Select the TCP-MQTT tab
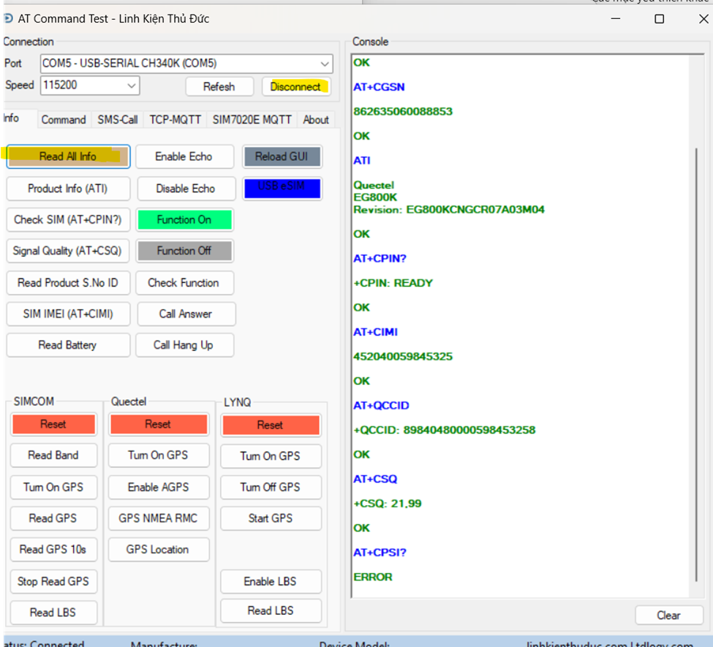Image resolution: width=713 pixels, height=647 pixels. (x=176, y=120)
